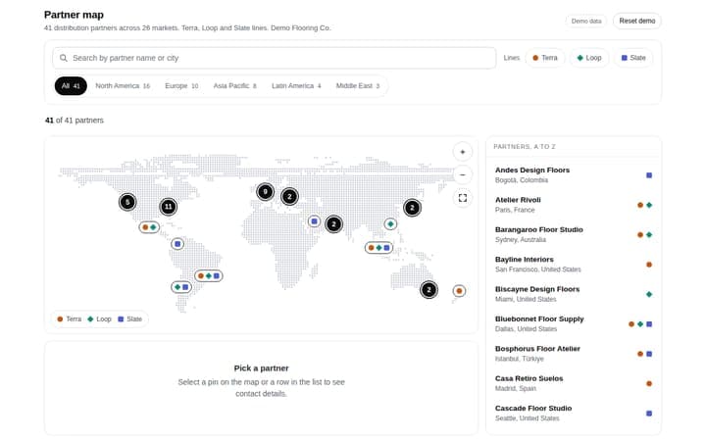Click Slate marker on Andes Design Floors row
Viewport: 706px width, 441px height.
tap(649, 175)
